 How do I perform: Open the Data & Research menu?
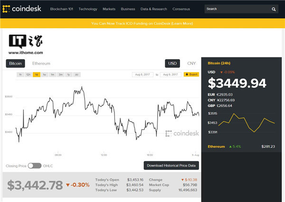pos(153,9)
